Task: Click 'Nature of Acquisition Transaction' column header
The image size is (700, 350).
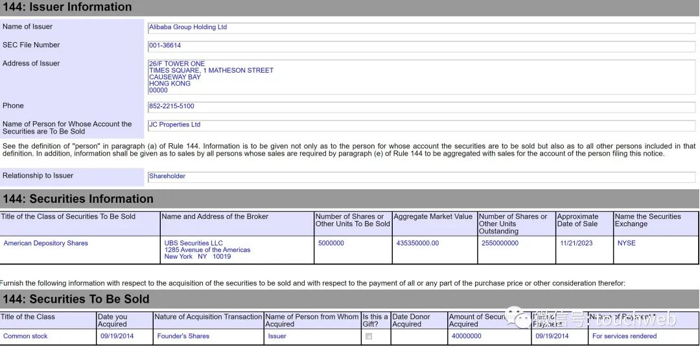Action: pos(208,321)
